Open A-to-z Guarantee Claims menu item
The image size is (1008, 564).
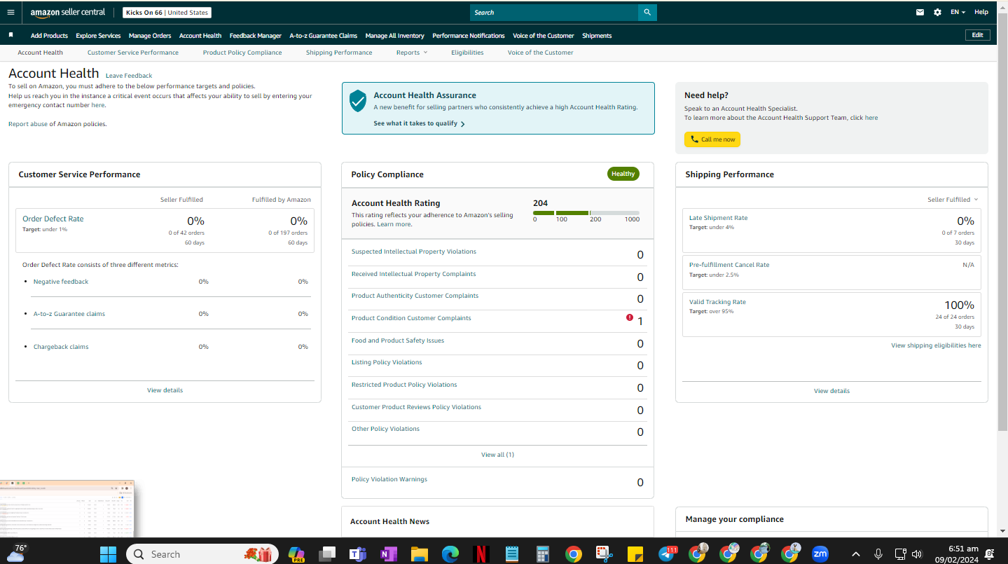(324, 36)
